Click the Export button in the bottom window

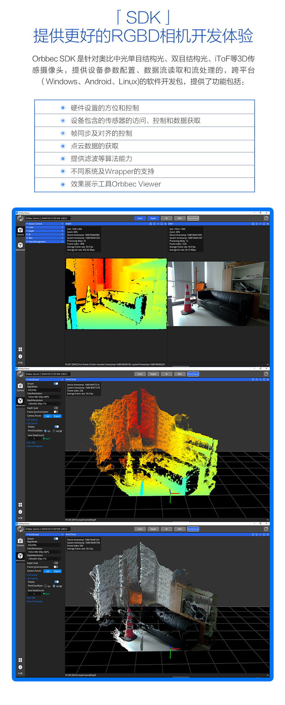[x=57, y=571]
